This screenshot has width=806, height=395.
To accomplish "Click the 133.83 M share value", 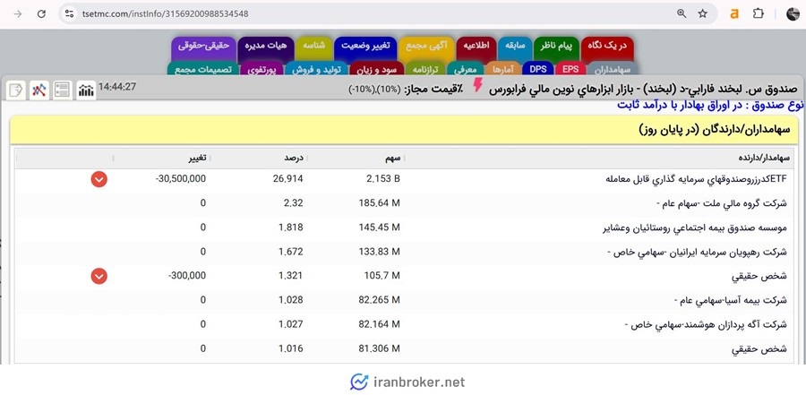I will pos(380,252).
